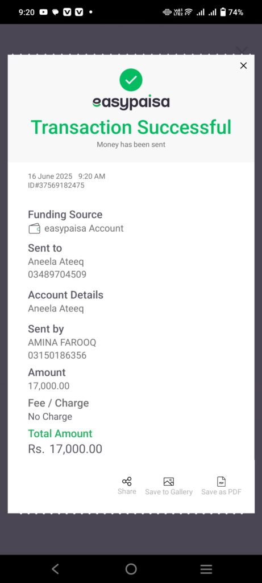262x583 pixels.
Task: Tap the Share label text
Action: click(127, 491)
